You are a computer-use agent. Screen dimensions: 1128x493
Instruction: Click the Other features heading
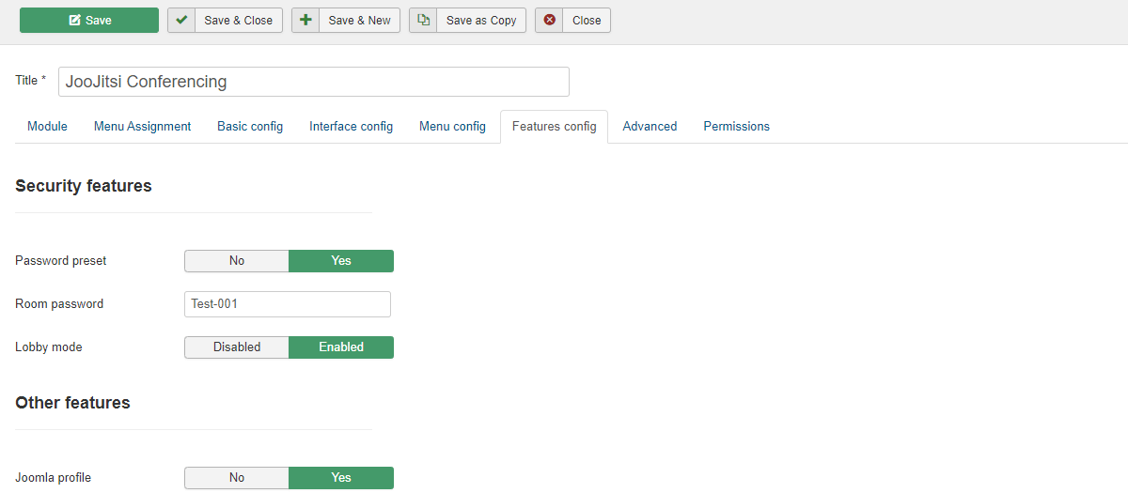(72, 403)
